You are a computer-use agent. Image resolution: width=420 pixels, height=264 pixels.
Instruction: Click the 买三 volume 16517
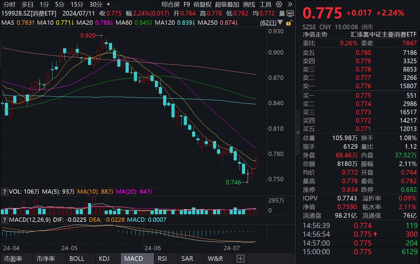tap(408, 112)
